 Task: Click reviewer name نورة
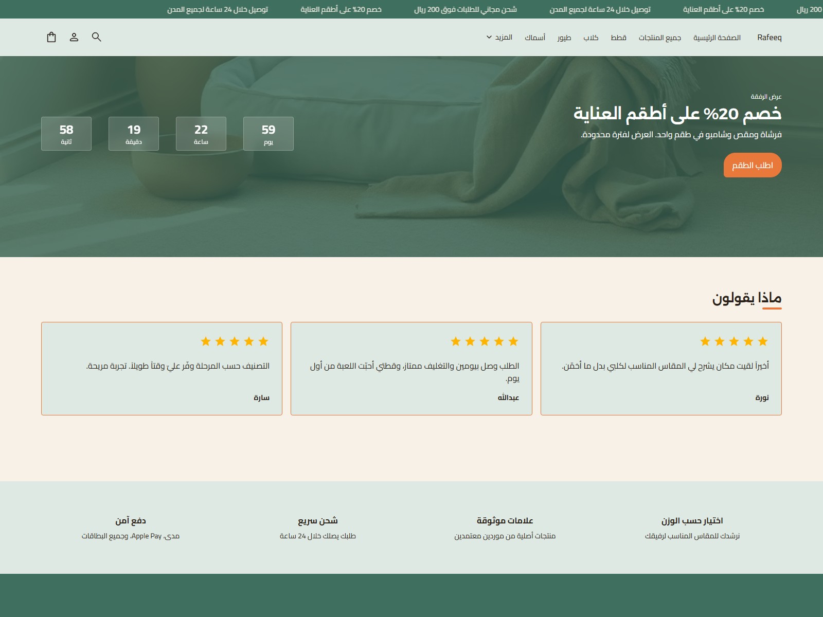tap(762, 397)
